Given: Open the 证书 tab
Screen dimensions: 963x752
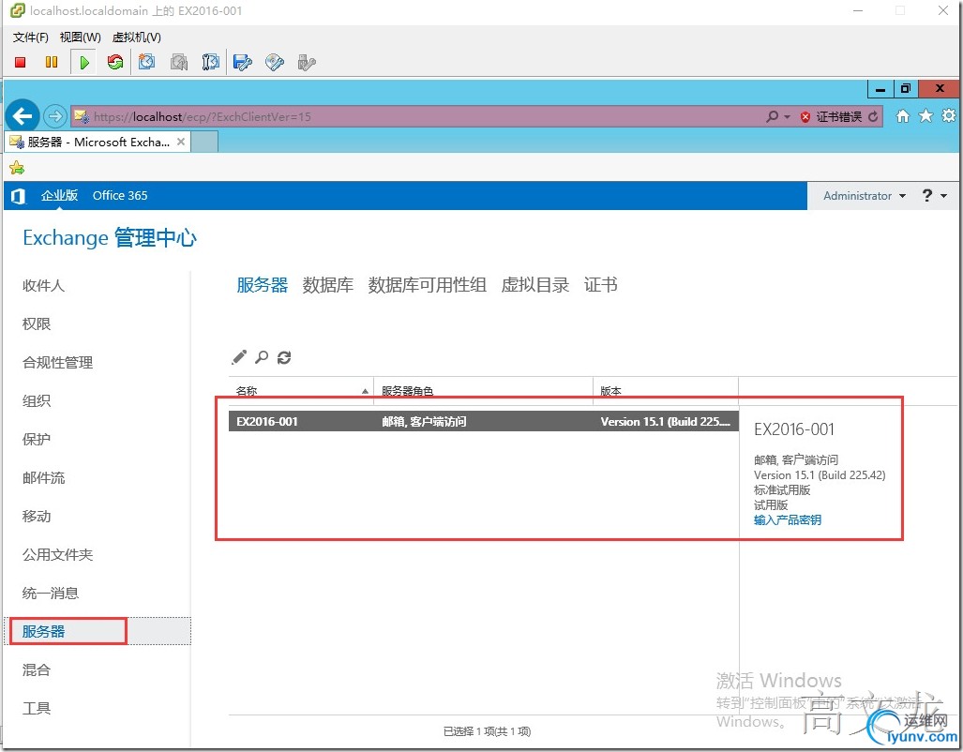Looking at the screenshot, I should [x=601, y=285].
